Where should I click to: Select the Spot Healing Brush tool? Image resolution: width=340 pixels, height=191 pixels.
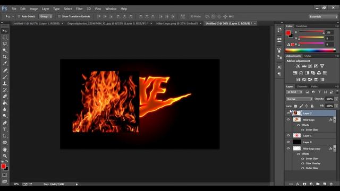[5, 71]
